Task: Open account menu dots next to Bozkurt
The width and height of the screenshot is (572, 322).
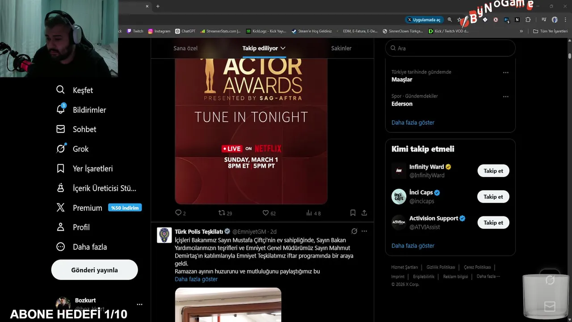Action: (x=139, y=304)
